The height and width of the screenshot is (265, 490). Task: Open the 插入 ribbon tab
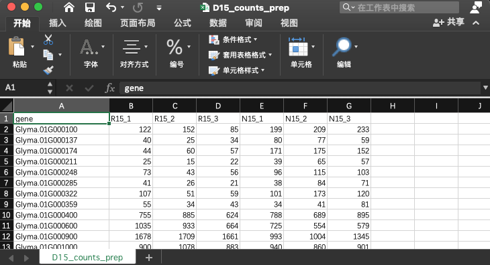[58, 23]
